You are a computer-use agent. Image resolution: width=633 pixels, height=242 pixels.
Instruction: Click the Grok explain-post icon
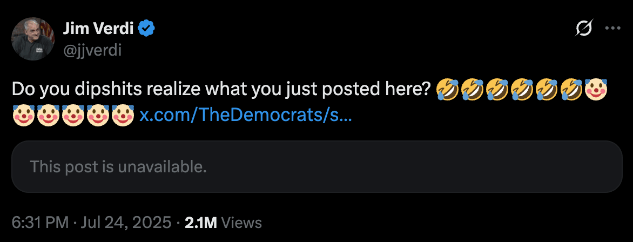pos(584,28)
